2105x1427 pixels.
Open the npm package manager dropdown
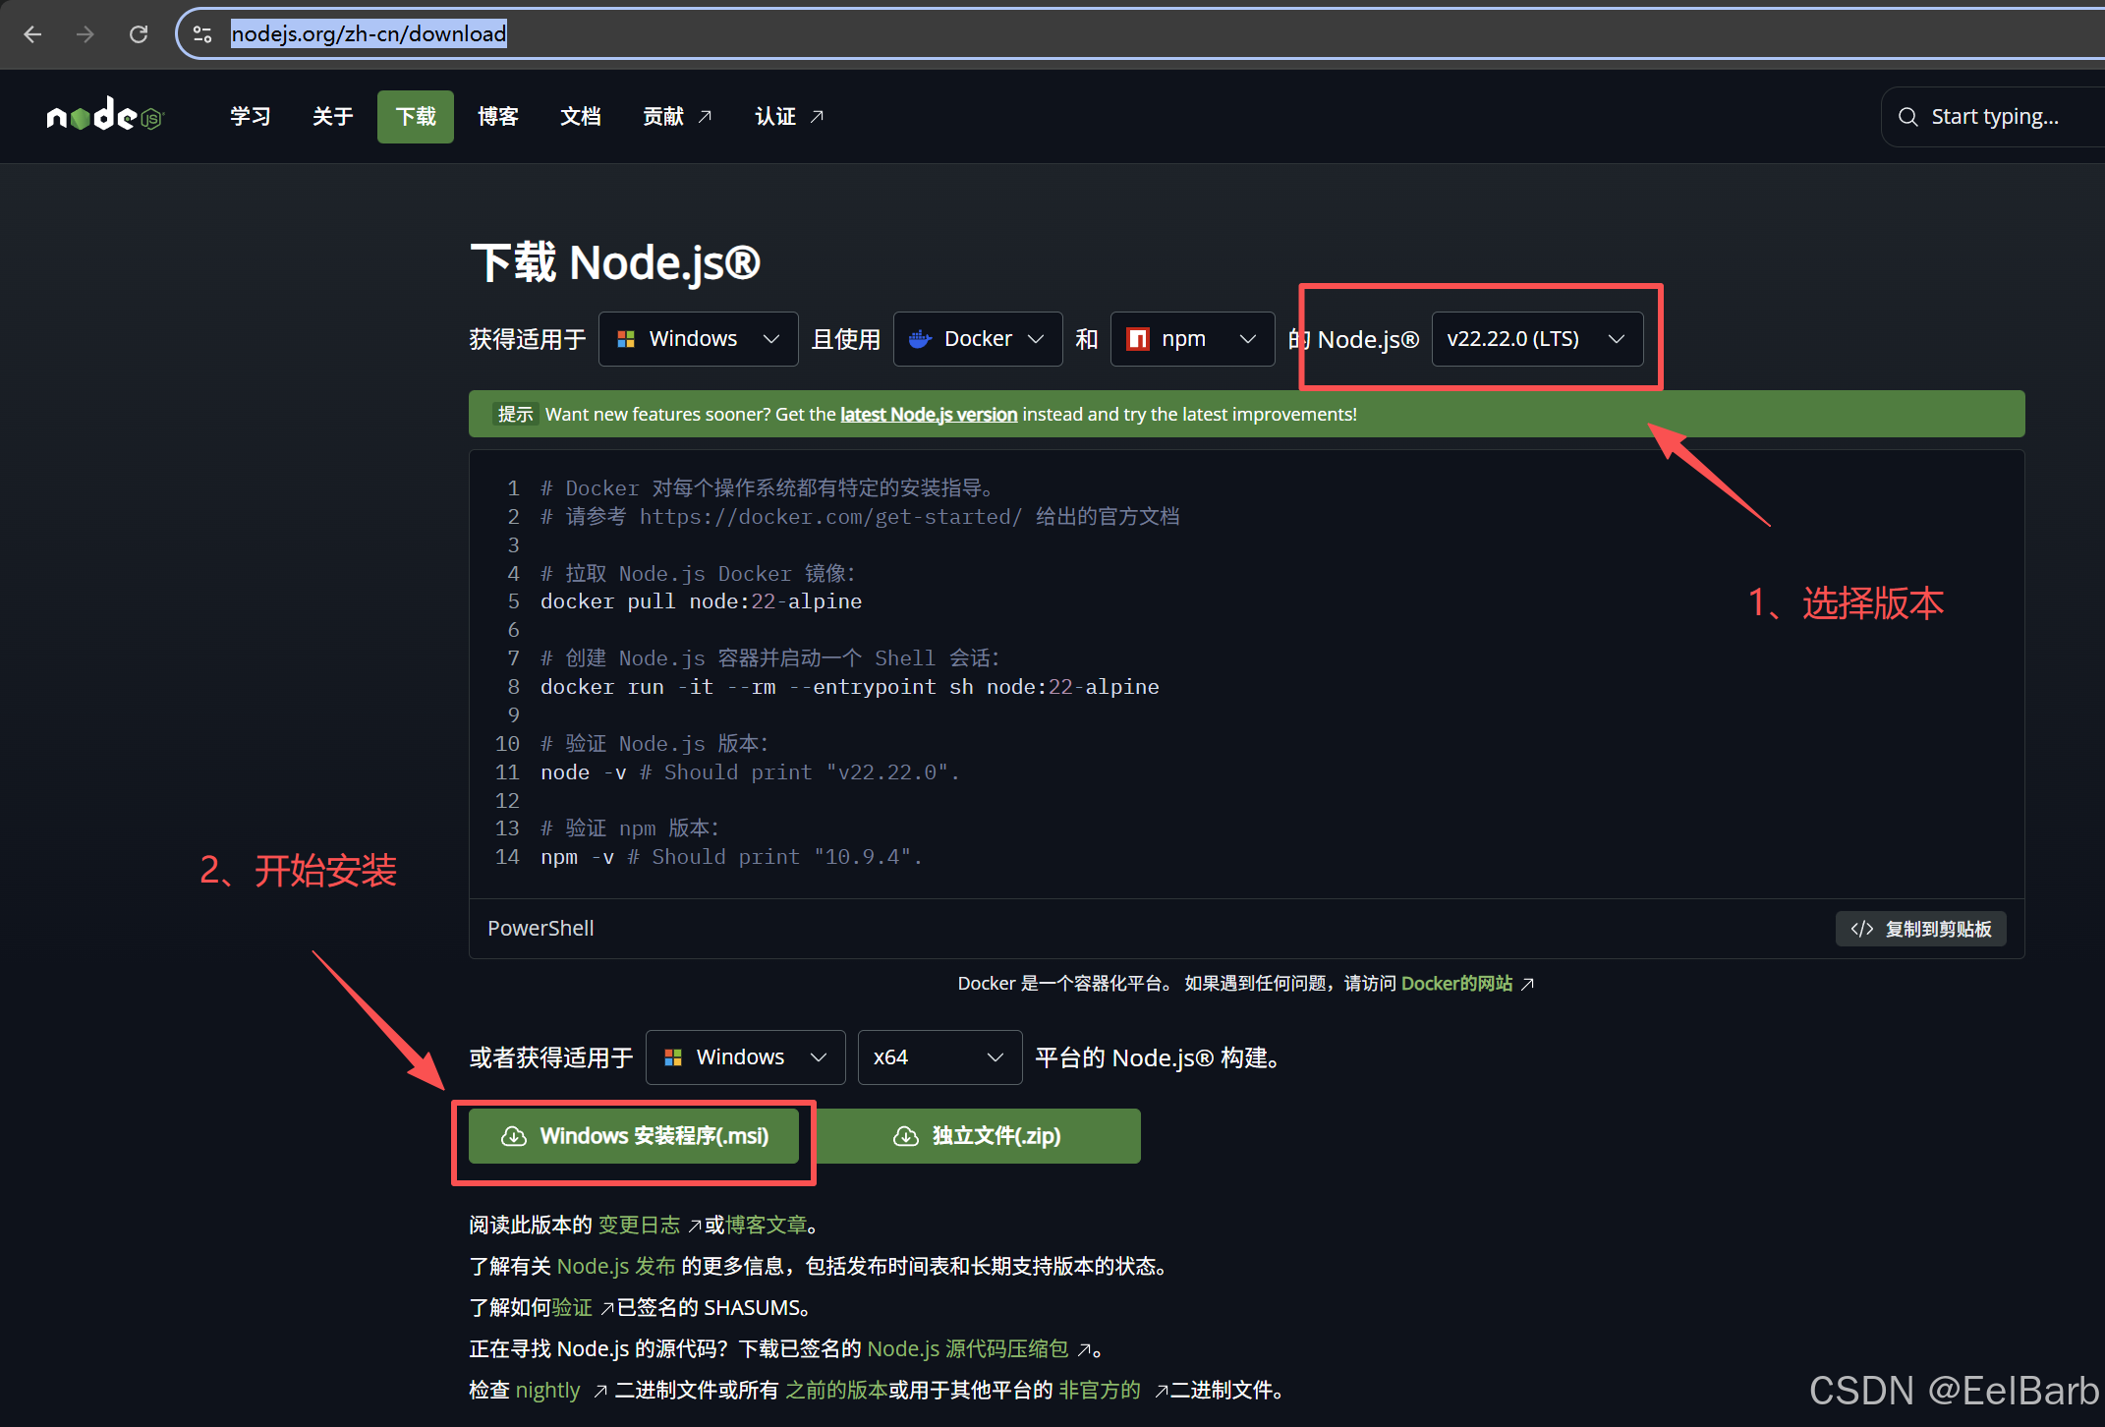click(1191, 339)
